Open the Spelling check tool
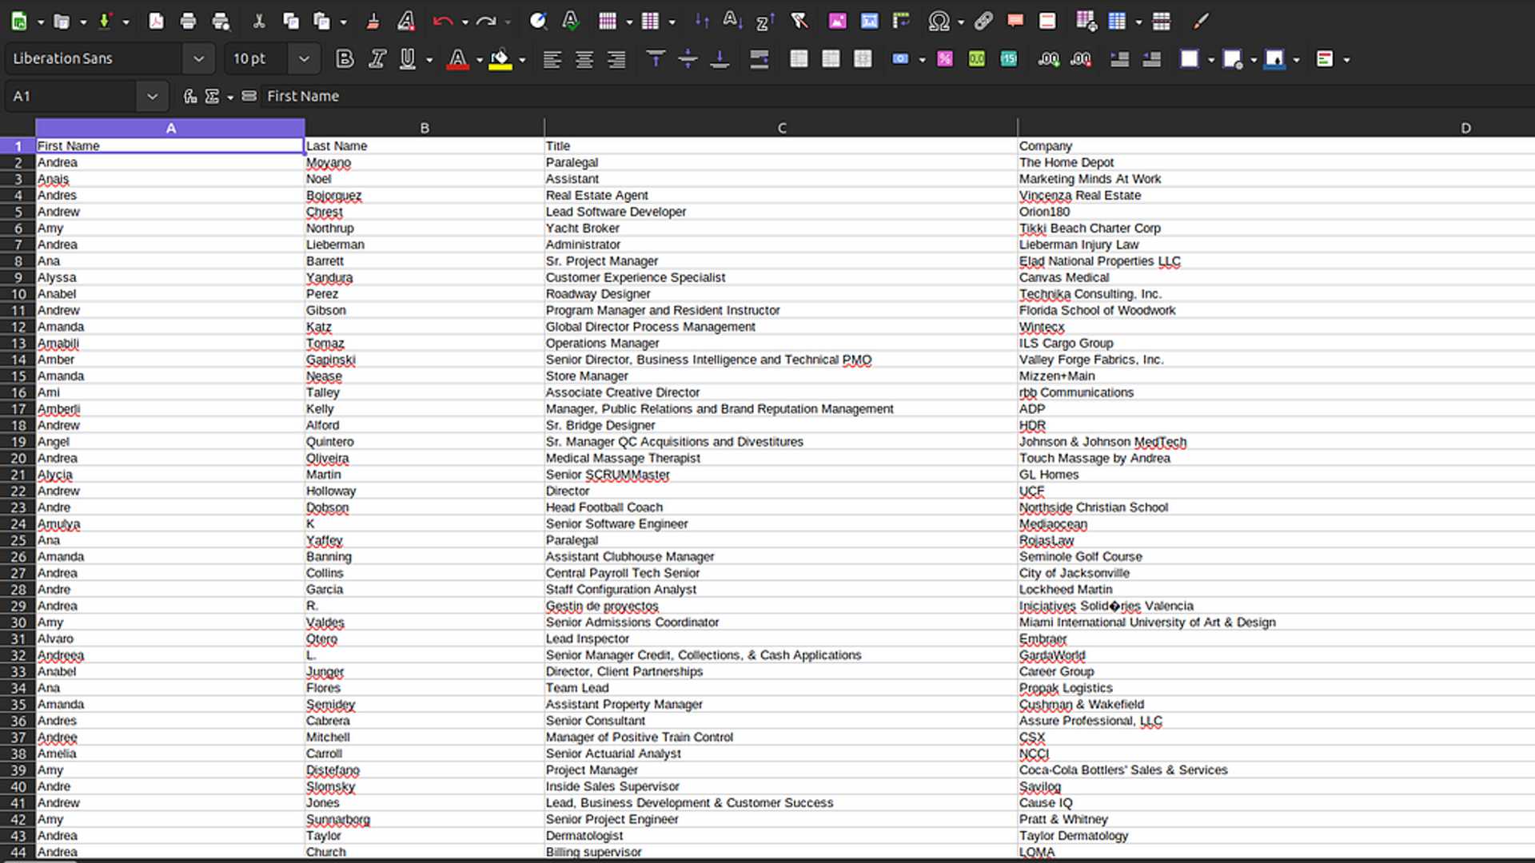The height and width of the screenshot is (863, 1535). pyautogui.click(x=570, y=22)
